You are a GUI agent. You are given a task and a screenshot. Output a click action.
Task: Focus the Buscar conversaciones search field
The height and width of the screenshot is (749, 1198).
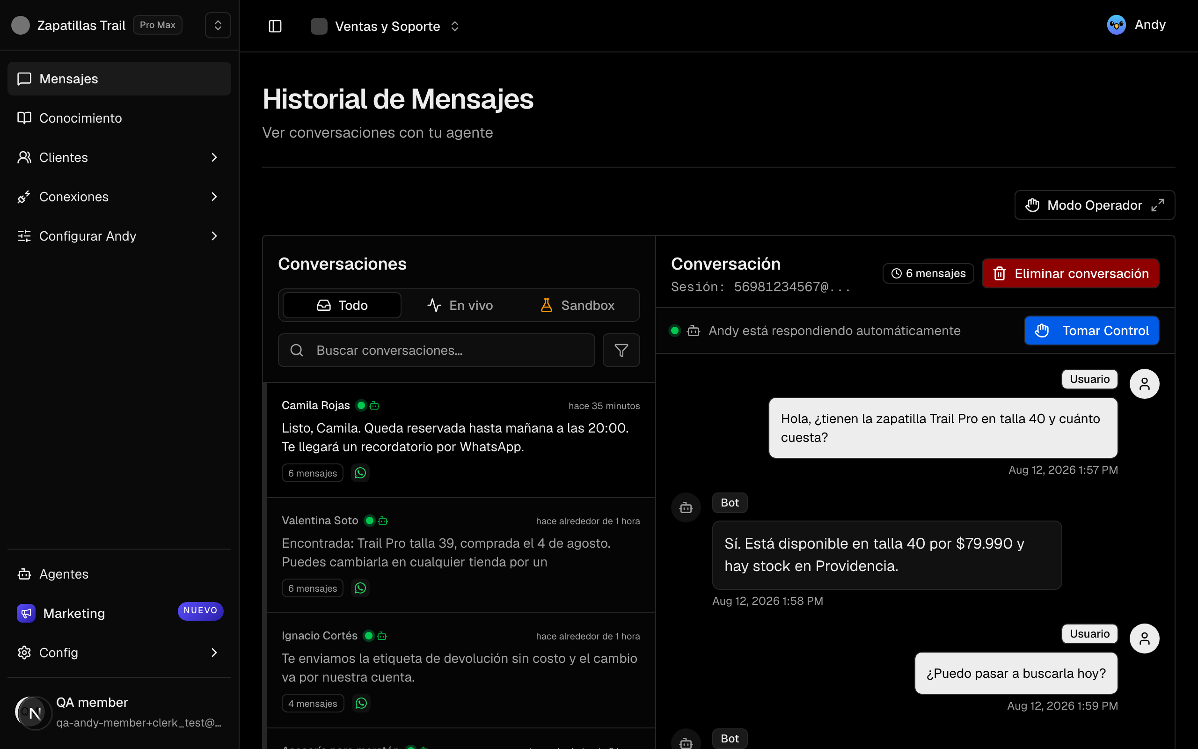point(437,350)
